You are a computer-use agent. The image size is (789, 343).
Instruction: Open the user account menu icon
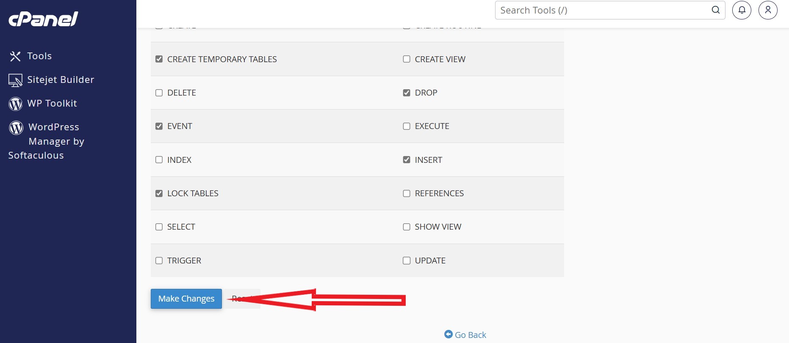click(767, 10)
